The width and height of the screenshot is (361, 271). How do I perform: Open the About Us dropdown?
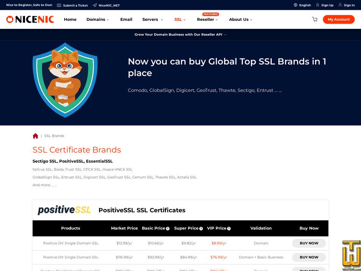[239, 19]
